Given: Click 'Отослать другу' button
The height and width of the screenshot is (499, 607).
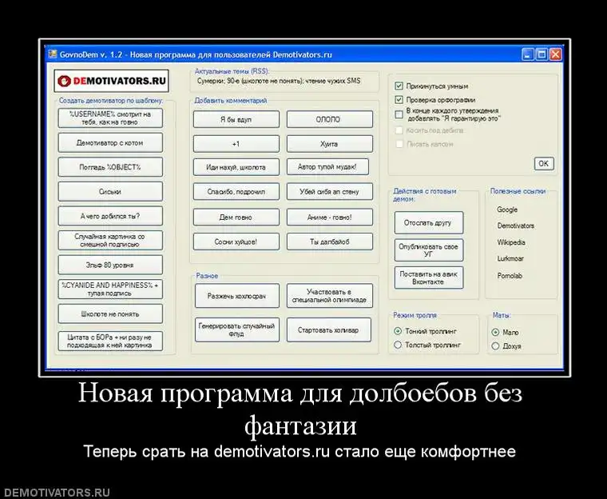Looking at the screenshot, I should point(428,223).
